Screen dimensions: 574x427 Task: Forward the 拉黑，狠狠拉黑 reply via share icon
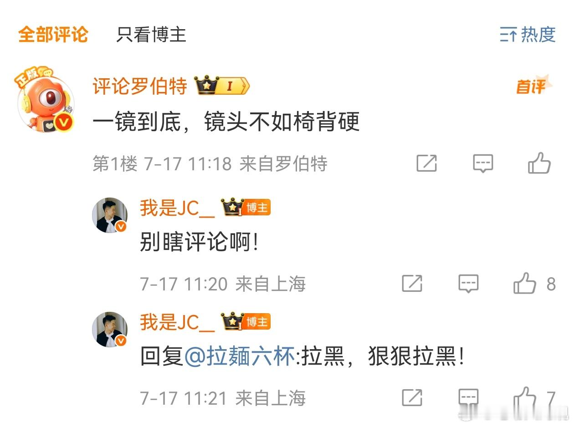pos(412,398)
